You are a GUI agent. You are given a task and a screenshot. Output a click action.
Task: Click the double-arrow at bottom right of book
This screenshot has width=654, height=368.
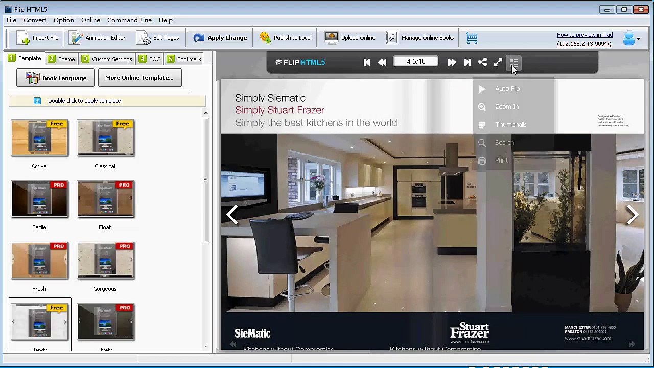point(632,344)
